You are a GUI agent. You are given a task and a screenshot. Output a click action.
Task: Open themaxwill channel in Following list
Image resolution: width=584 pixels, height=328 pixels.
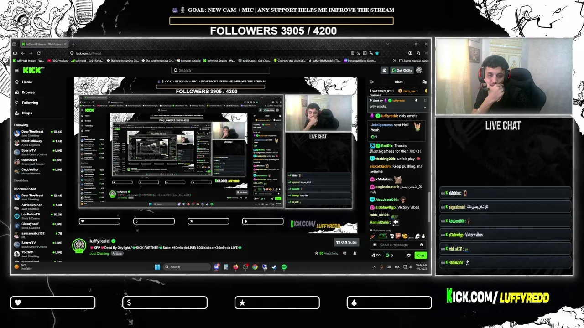pos(37,162)
